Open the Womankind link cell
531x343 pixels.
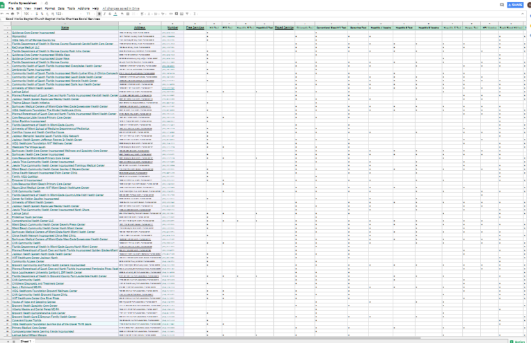19,37
